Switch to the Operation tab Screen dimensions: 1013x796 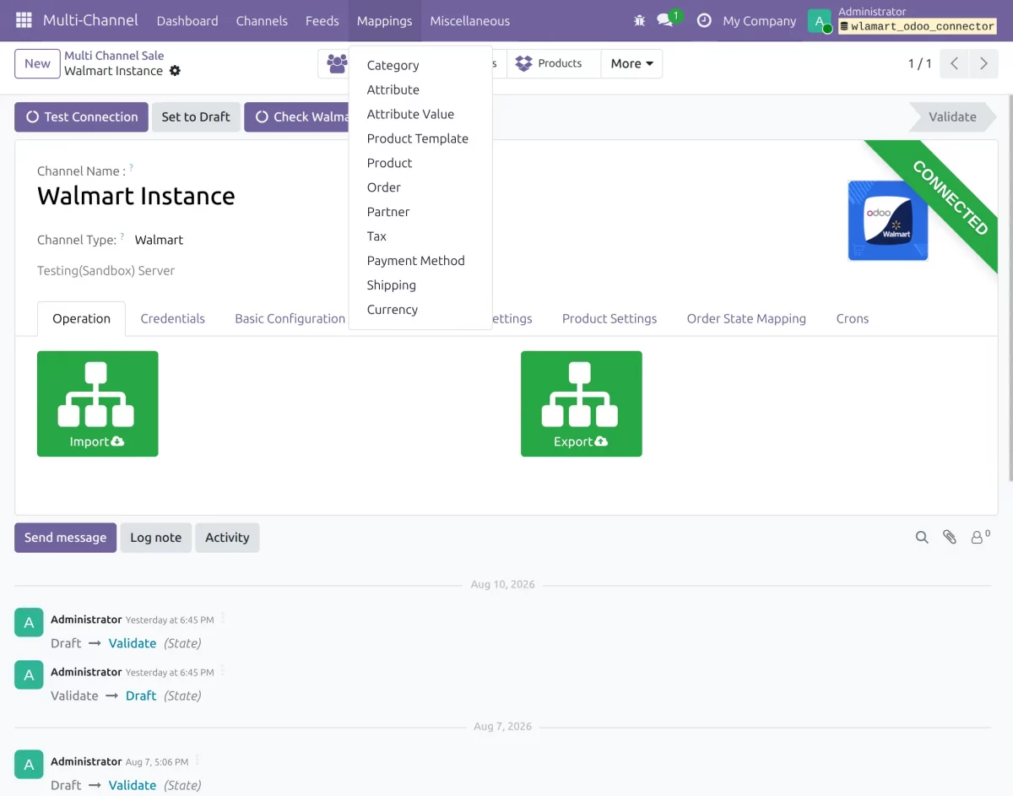81,318
